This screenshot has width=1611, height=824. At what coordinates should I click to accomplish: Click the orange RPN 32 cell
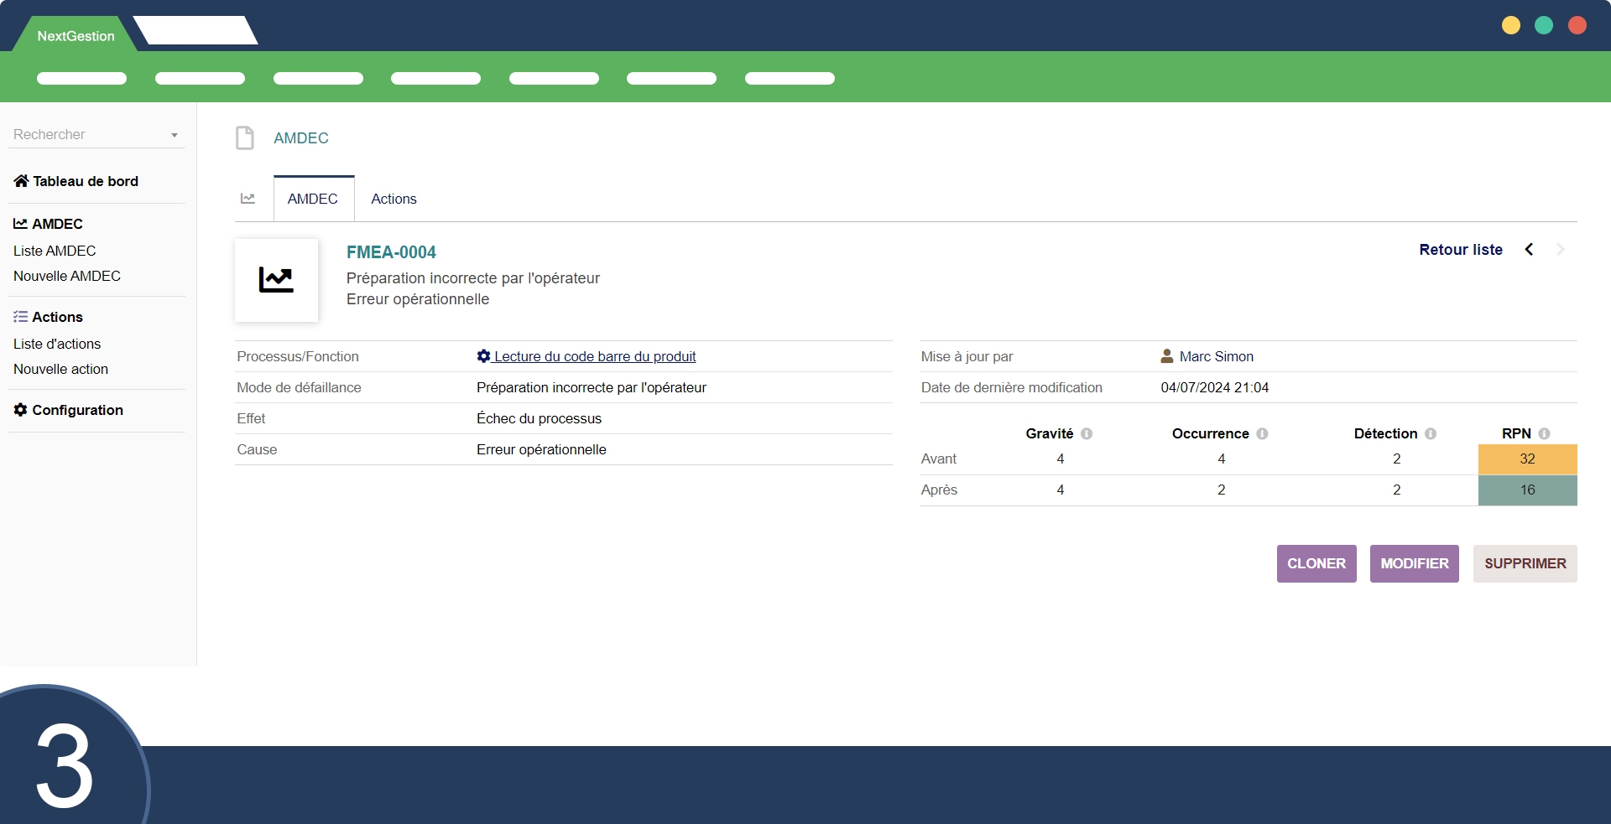pos(1527,459)
